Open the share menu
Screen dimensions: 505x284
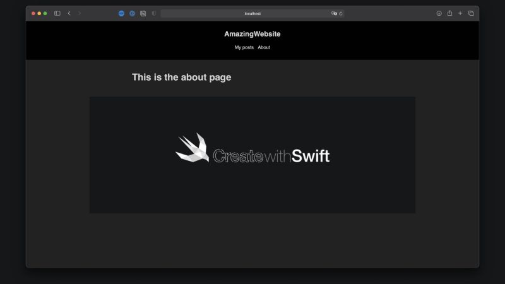pos(449,13)
